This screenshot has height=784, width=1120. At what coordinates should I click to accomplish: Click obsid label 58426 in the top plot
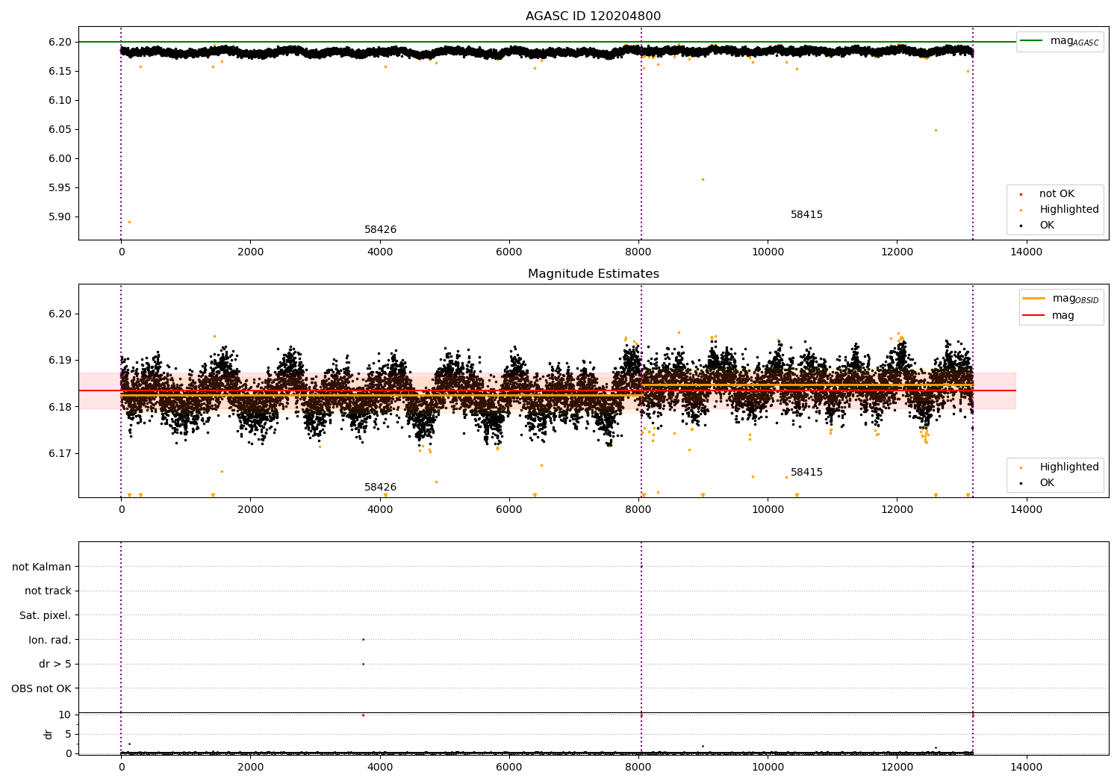click(381, 230)
